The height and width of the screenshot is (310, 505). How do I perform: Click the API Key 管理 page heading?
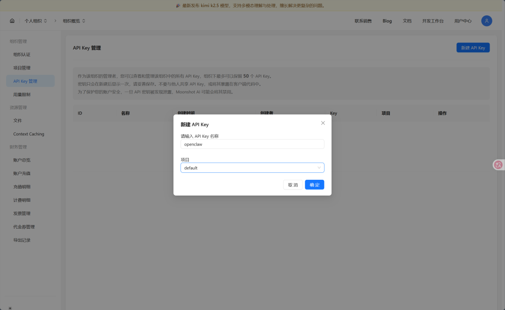(87, 48)
